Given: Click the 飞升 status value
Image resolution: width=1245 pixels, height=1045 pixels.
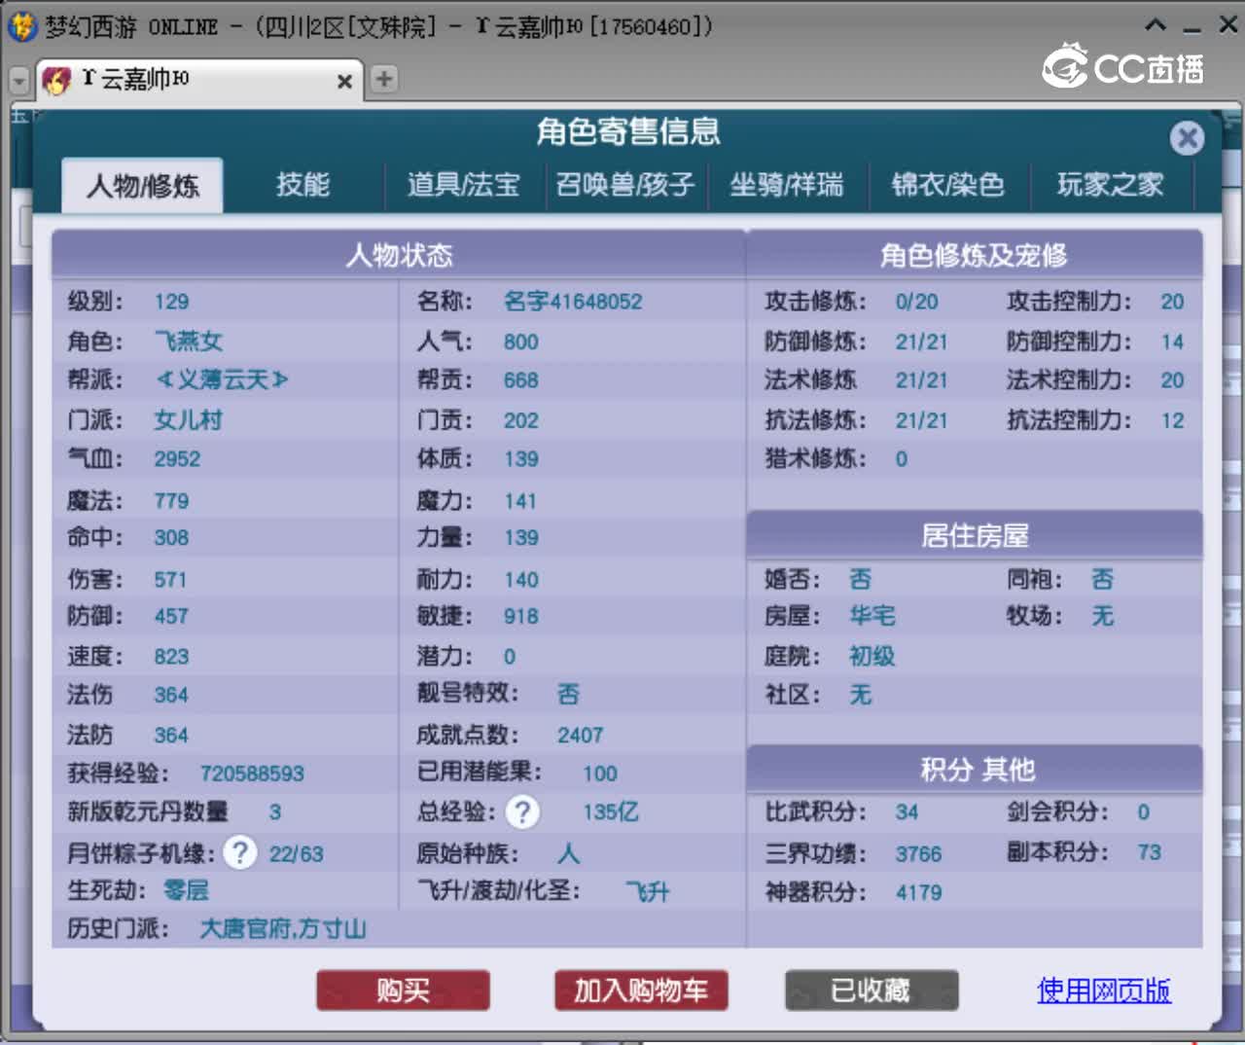Looking at the screenshot, I should tap(647, 891).
